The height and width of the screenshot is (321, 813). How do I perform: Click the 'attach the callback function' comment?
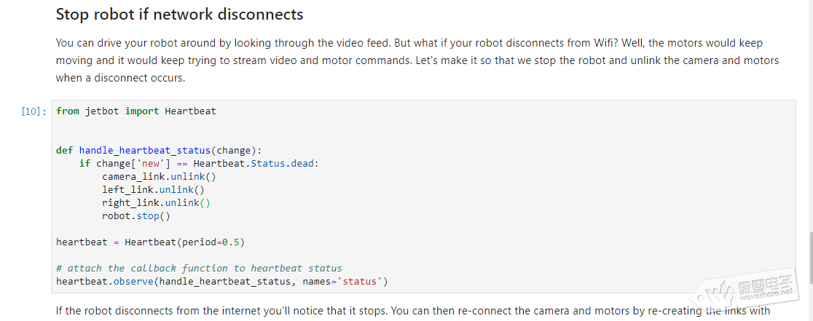(x=200, y=268)
